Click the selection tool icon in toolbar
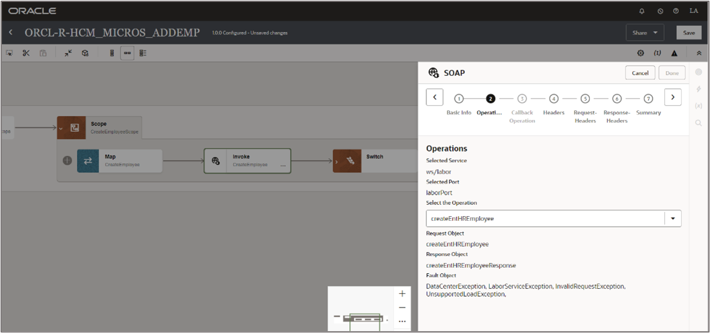The width and height of the screenshot is (710, 333). 9,53
